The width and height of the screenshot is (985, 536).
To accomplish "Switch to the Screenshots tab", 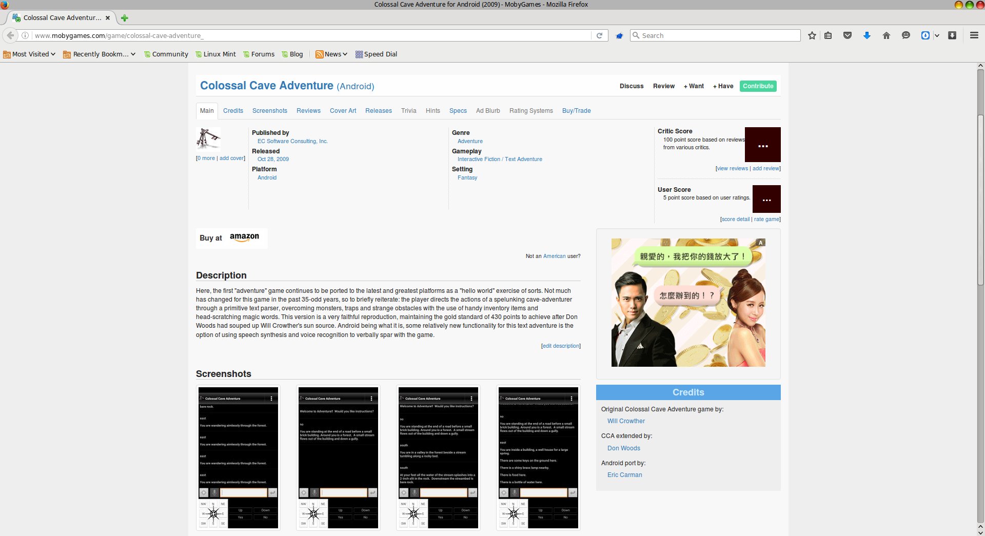I will (x=269, y=111).
